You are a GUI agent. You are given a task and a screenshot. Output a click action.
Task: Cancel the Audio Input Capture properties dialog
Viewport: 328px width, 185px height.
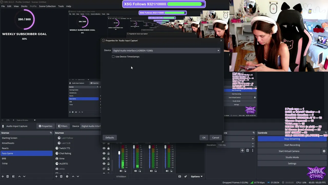click(x=216, y=138)
